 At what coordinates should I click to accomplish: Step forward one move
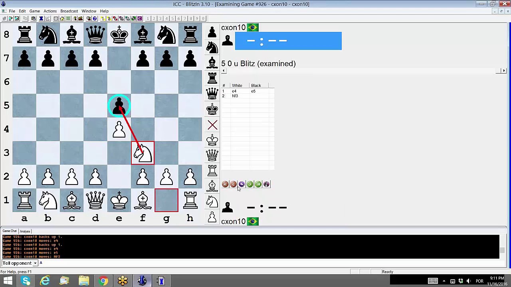point(250,184)
